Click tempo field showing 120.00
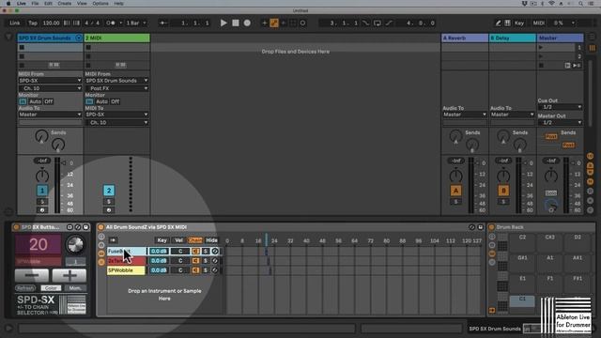This screenshot has height=338, width=601. tap(51, 23)
